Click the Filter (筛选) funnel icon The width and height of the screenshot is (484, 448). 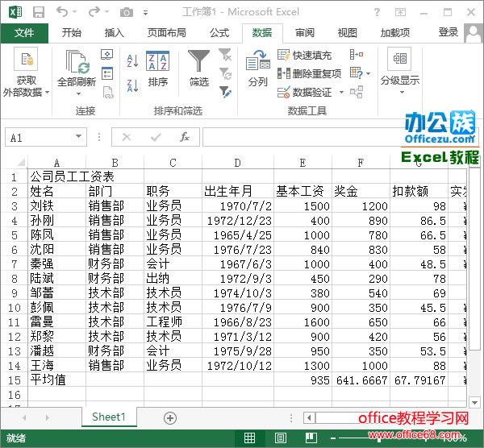(198, 68)
